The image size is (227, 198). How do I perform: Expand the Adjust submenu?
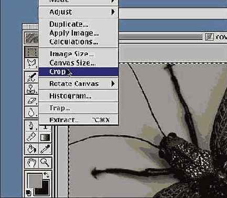[79, 12]
